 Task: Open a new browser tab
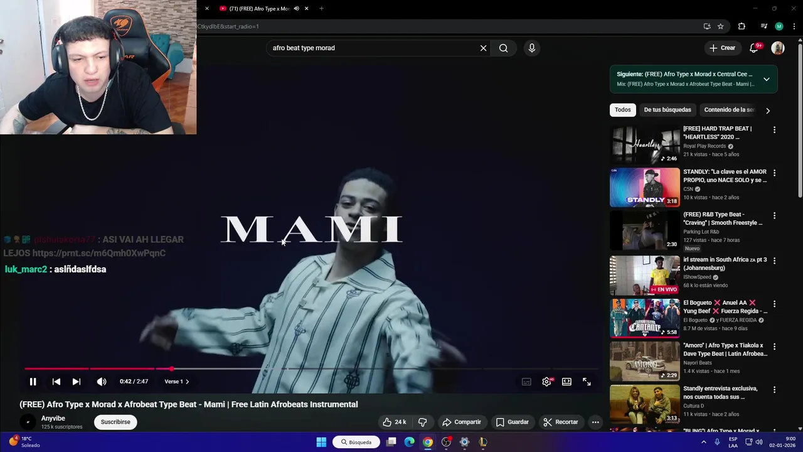coord(321,9)
